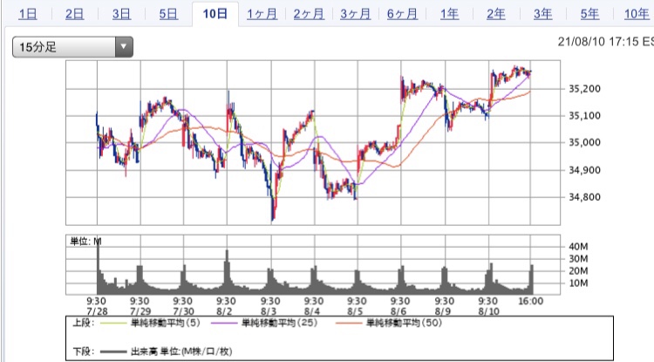Click the 35,200 price axis label
The width and height of the screenshot is (654, 362).
click(x=585, y=89)
